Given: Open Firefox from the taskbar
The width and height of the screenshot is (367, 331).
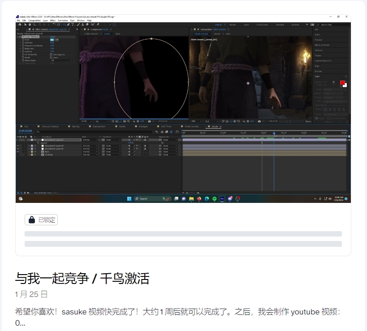Looking at the screenshot, I should 199,198.
